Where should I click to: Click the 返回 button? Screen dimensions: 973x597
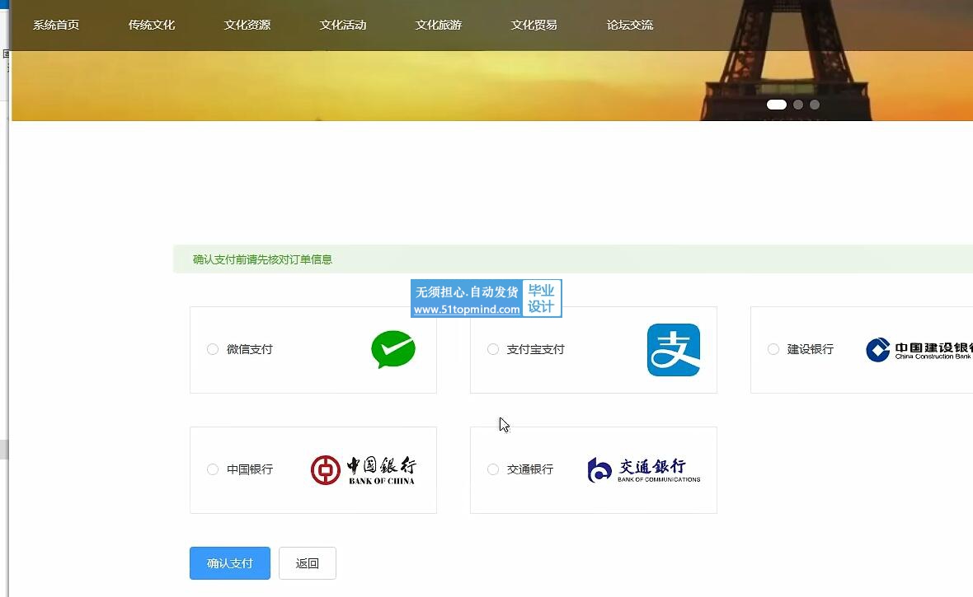308,563
